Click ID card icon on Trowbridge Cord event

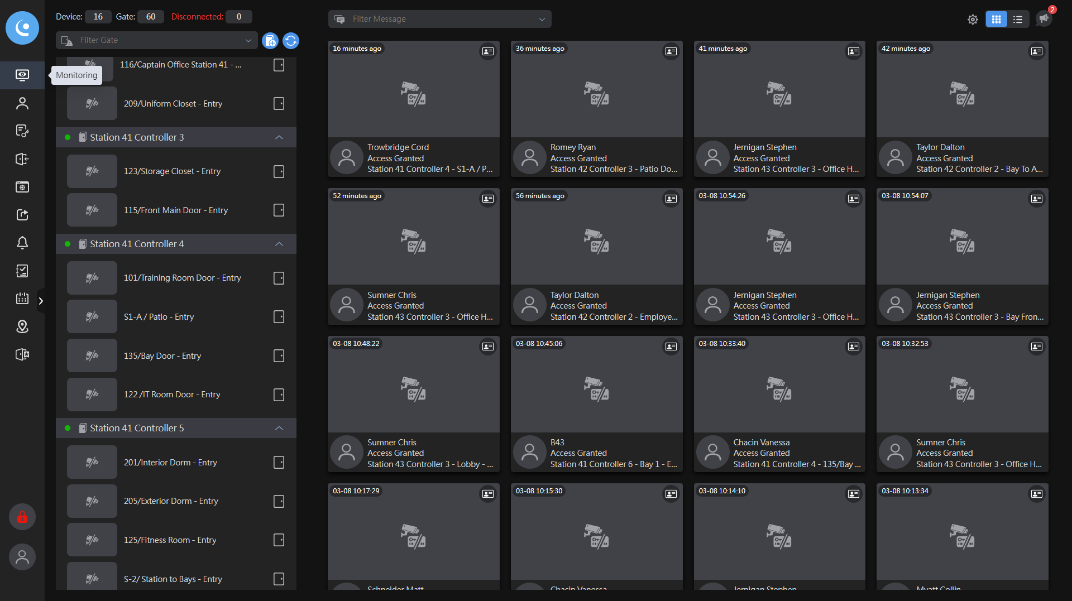pos(488,51)
